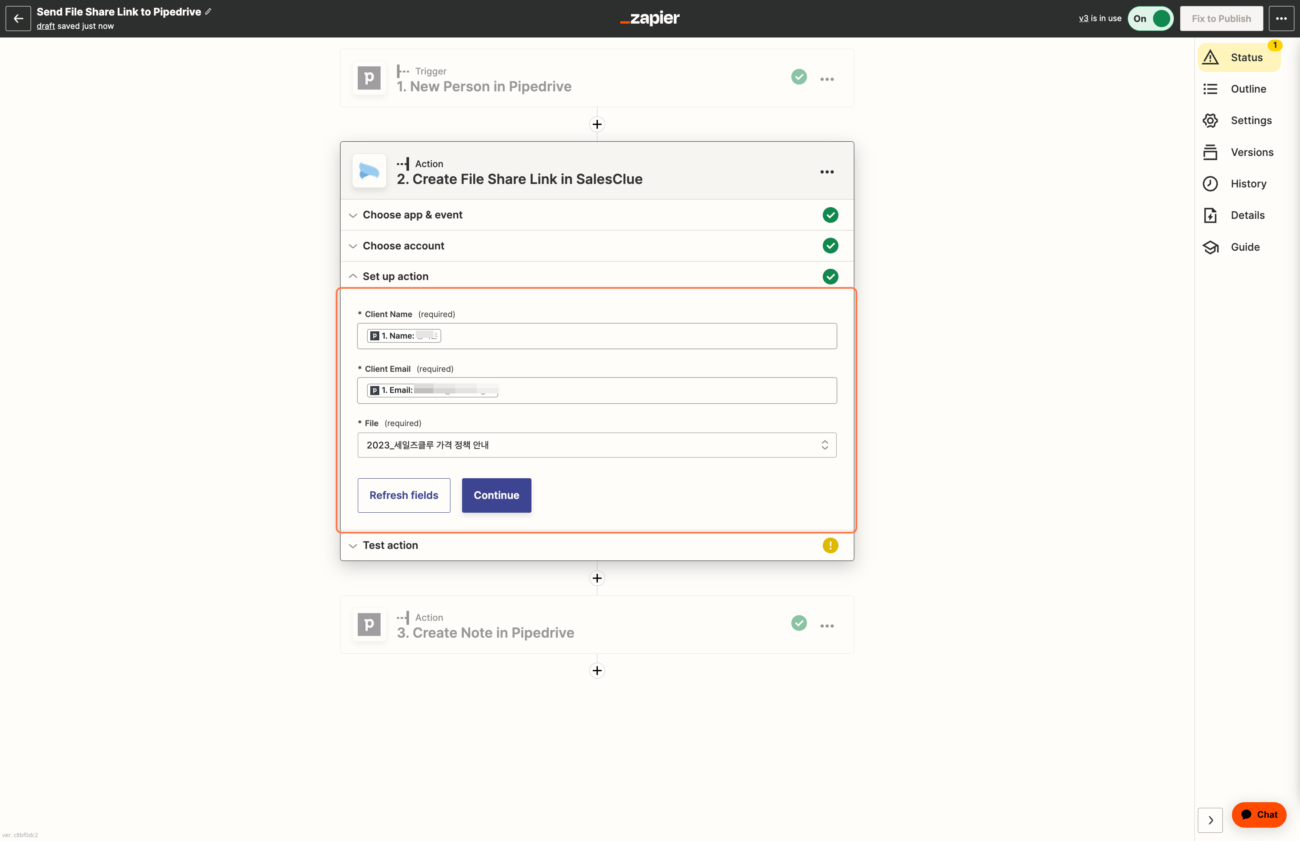This screenshot has width=1300, height=841.
Task: Collapse the Set up action section
Action: pyautogui.click(x=597, y=276)
